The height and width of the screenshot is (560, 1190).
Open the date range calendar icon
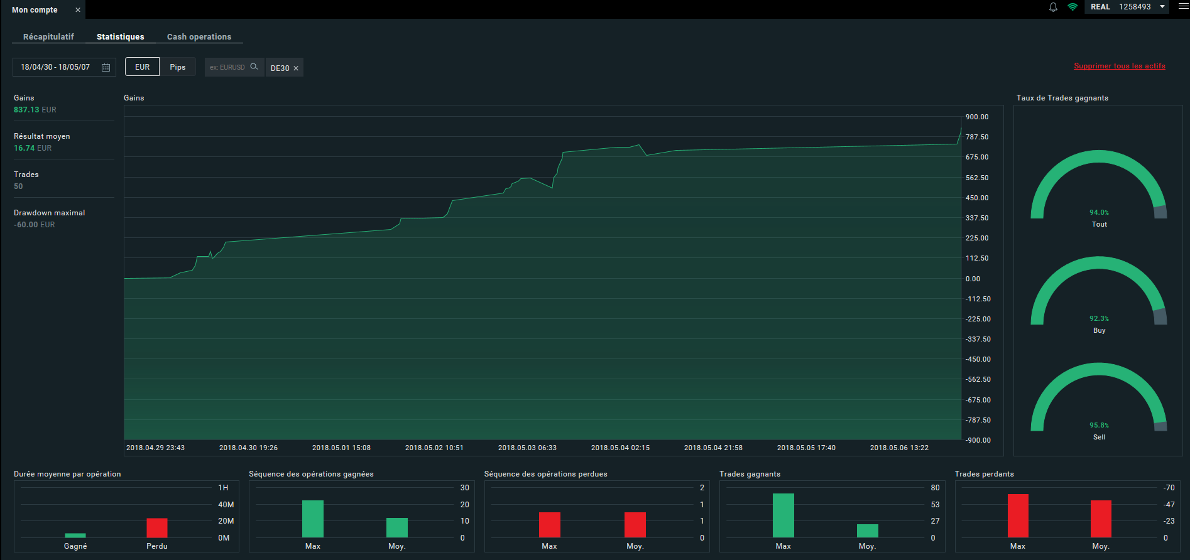point(106,67)
